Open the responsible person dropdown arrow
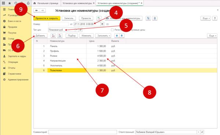The image size is (220, 135). coord(198,132)
